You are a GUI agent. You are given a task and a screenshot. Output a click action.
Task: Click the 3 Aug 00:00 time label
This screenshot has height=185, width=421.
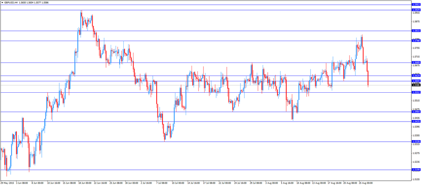(x=272, y=183)
